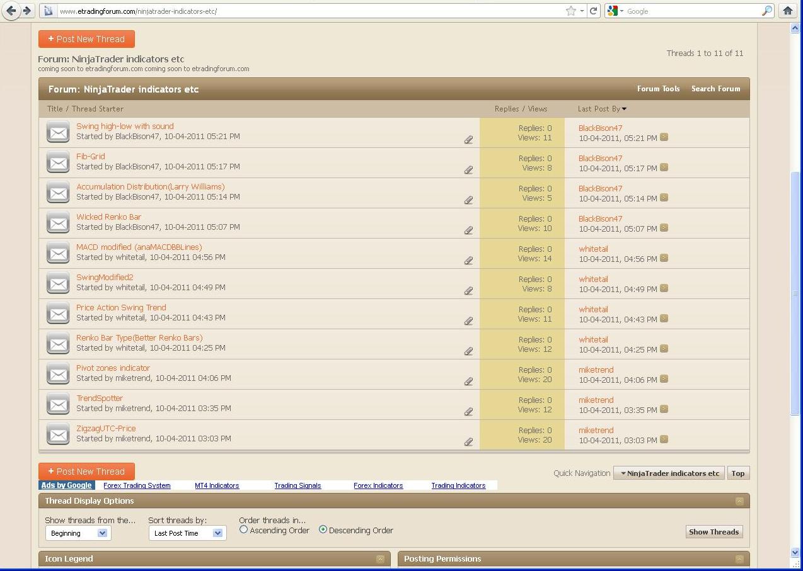Screen dimensions: 803x571
Task: Open address bar history dropdown arrow
Action: pos(582,11)
